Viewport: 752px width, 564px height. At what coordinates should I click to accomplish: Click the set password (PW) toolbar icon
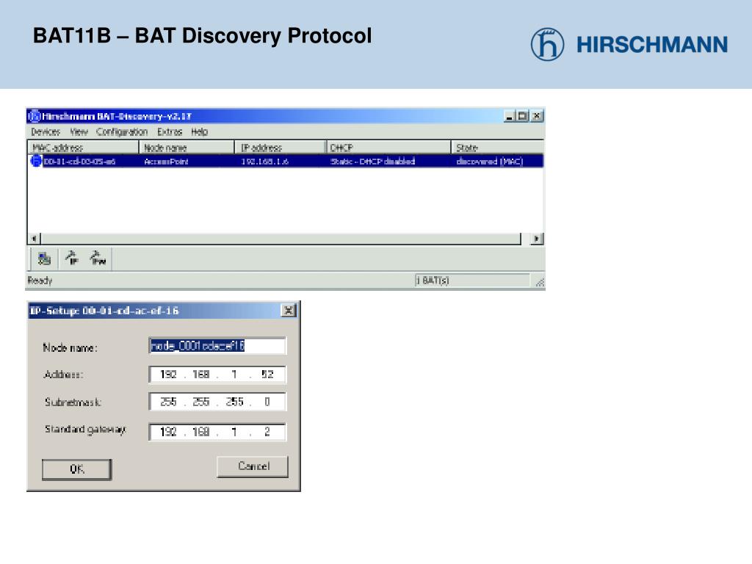click(98, 258)
